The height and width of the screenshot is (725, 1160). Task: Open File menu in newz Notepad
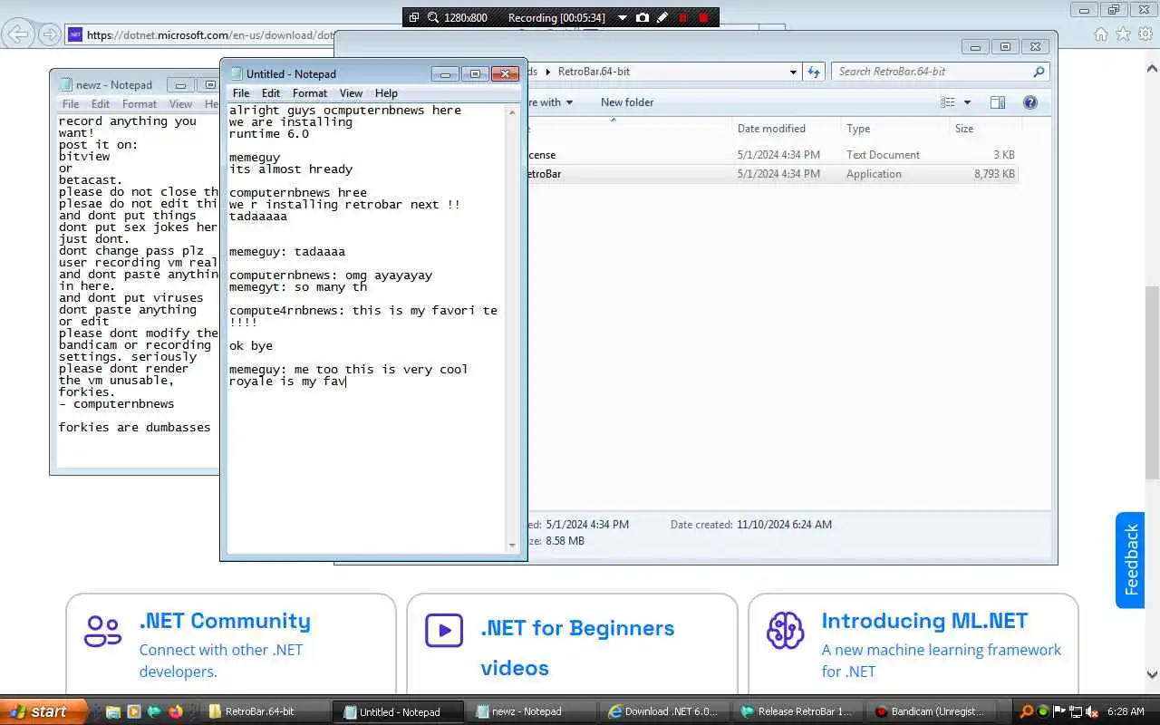click(x=71, y=104)
